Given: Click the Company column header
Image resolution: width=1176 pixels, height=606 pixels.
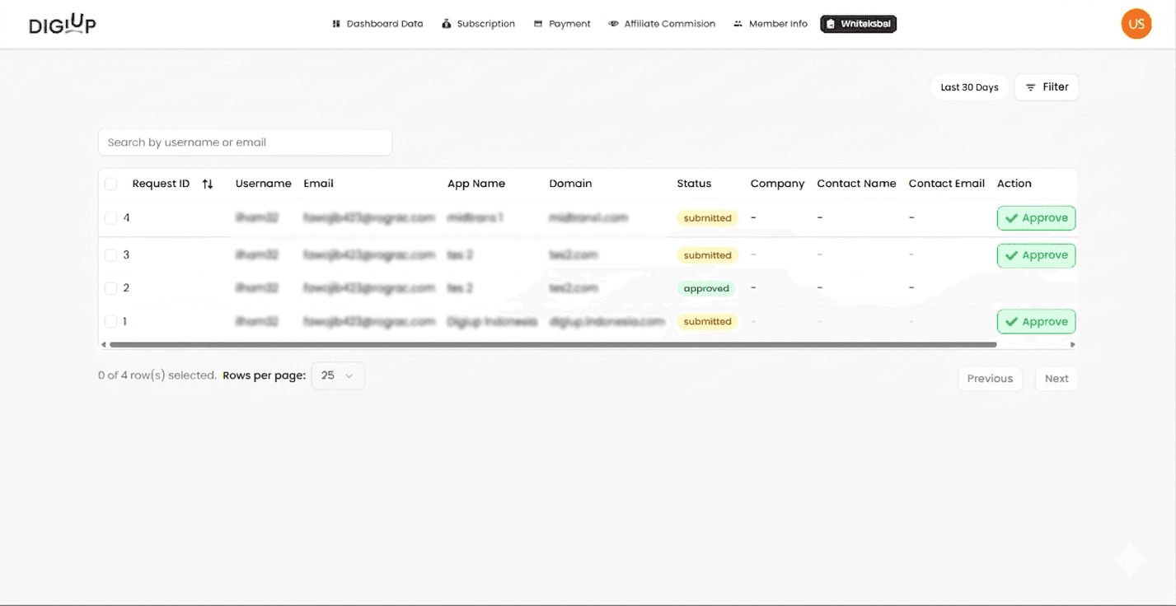Looking at the screenshot, I should 777,184.
